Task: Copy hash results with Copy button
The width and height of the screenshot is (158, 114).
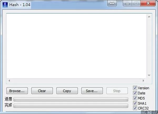Action: [67, 91]
